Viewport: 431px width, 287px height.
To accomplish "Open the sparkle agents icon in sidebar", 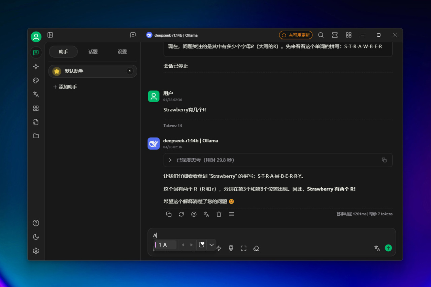I will pos(36,67).
